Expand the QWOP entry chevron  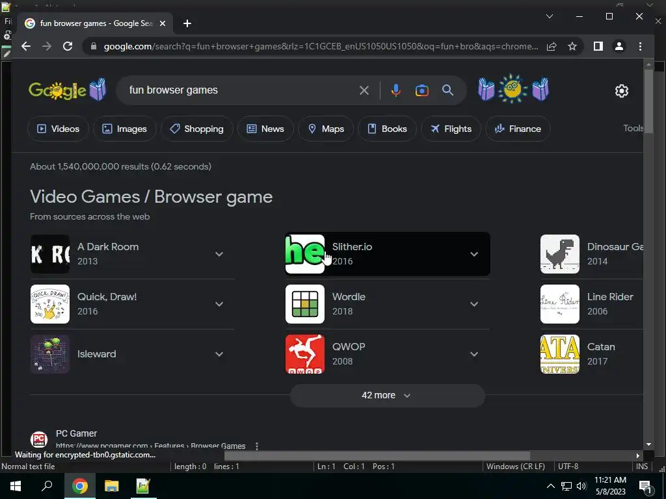click(x=474, y=354)
